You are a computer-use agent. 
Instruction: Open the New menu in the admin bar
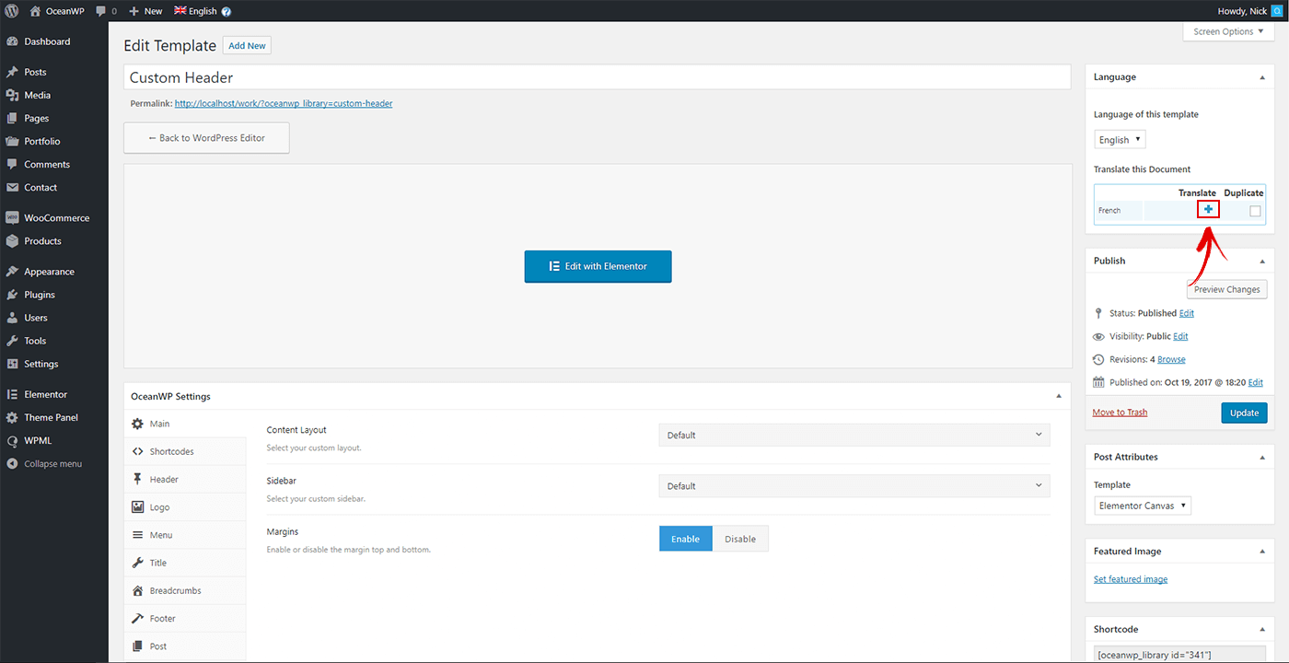[145, 10]
